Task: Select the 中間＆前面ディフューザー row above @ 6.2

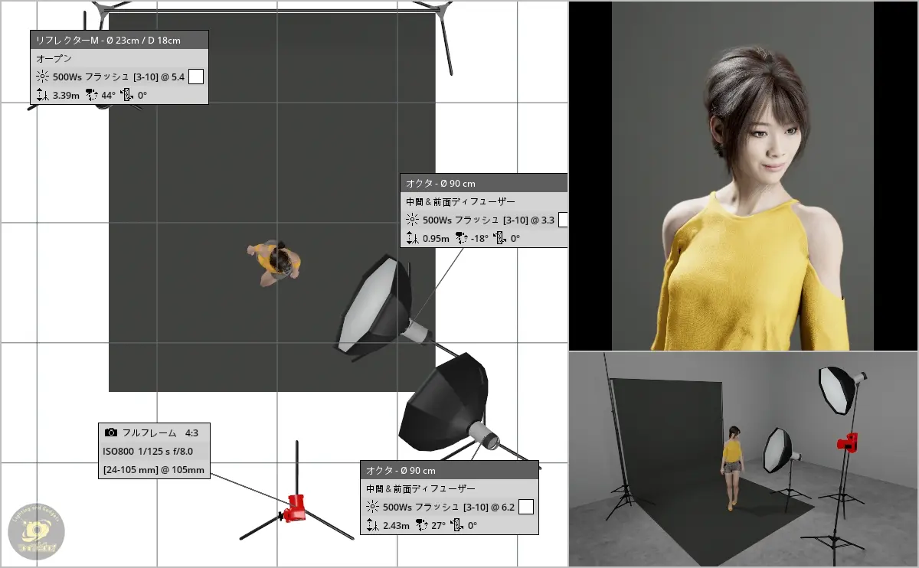Action: [x=449, y=488]
